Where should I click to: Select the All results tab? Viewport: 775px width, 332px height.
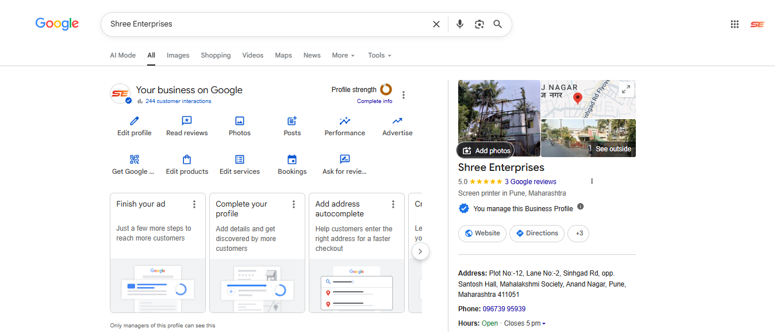(151, 55)
